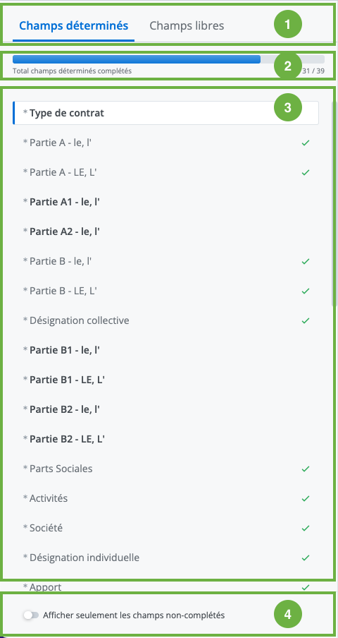338x638 pixels.
Task: Select the Partie B2 - le, l' field
Action: [x=165, y=409]
